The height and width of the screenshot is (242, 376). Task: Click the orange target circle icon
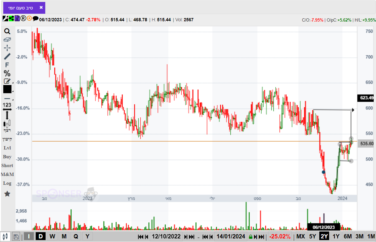(x=29, y=18)
